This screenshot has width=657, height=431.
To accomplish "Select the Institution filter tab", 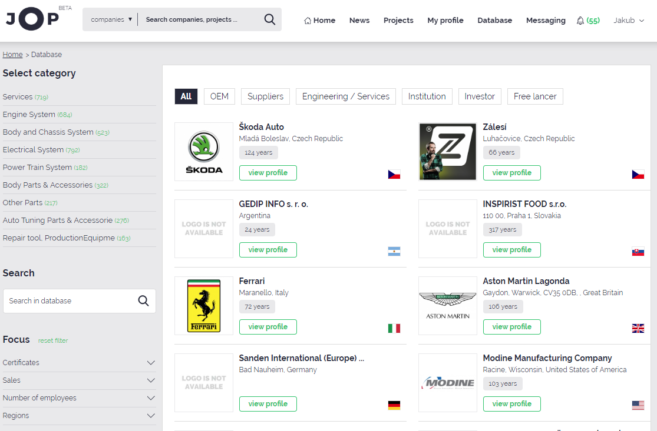I will [x=427, y=96].
